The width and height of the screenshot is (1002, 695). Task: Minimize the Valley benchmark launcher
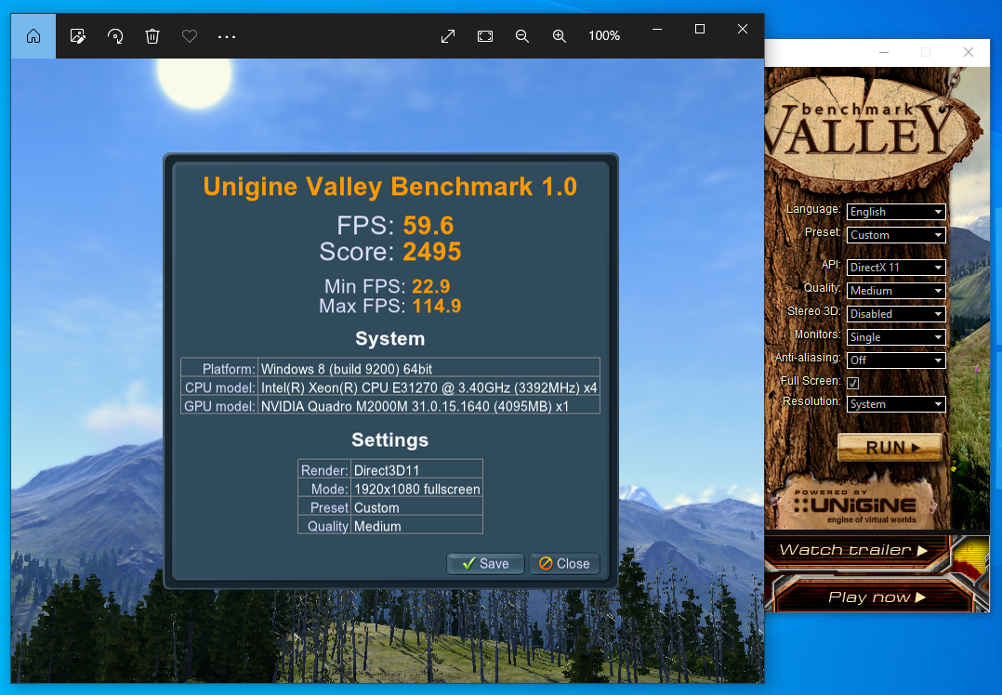point(884,52)
